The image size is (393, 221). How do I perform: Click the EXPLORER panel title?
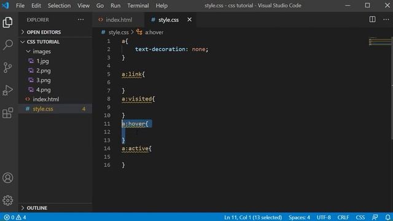click(x=37, y=20)
